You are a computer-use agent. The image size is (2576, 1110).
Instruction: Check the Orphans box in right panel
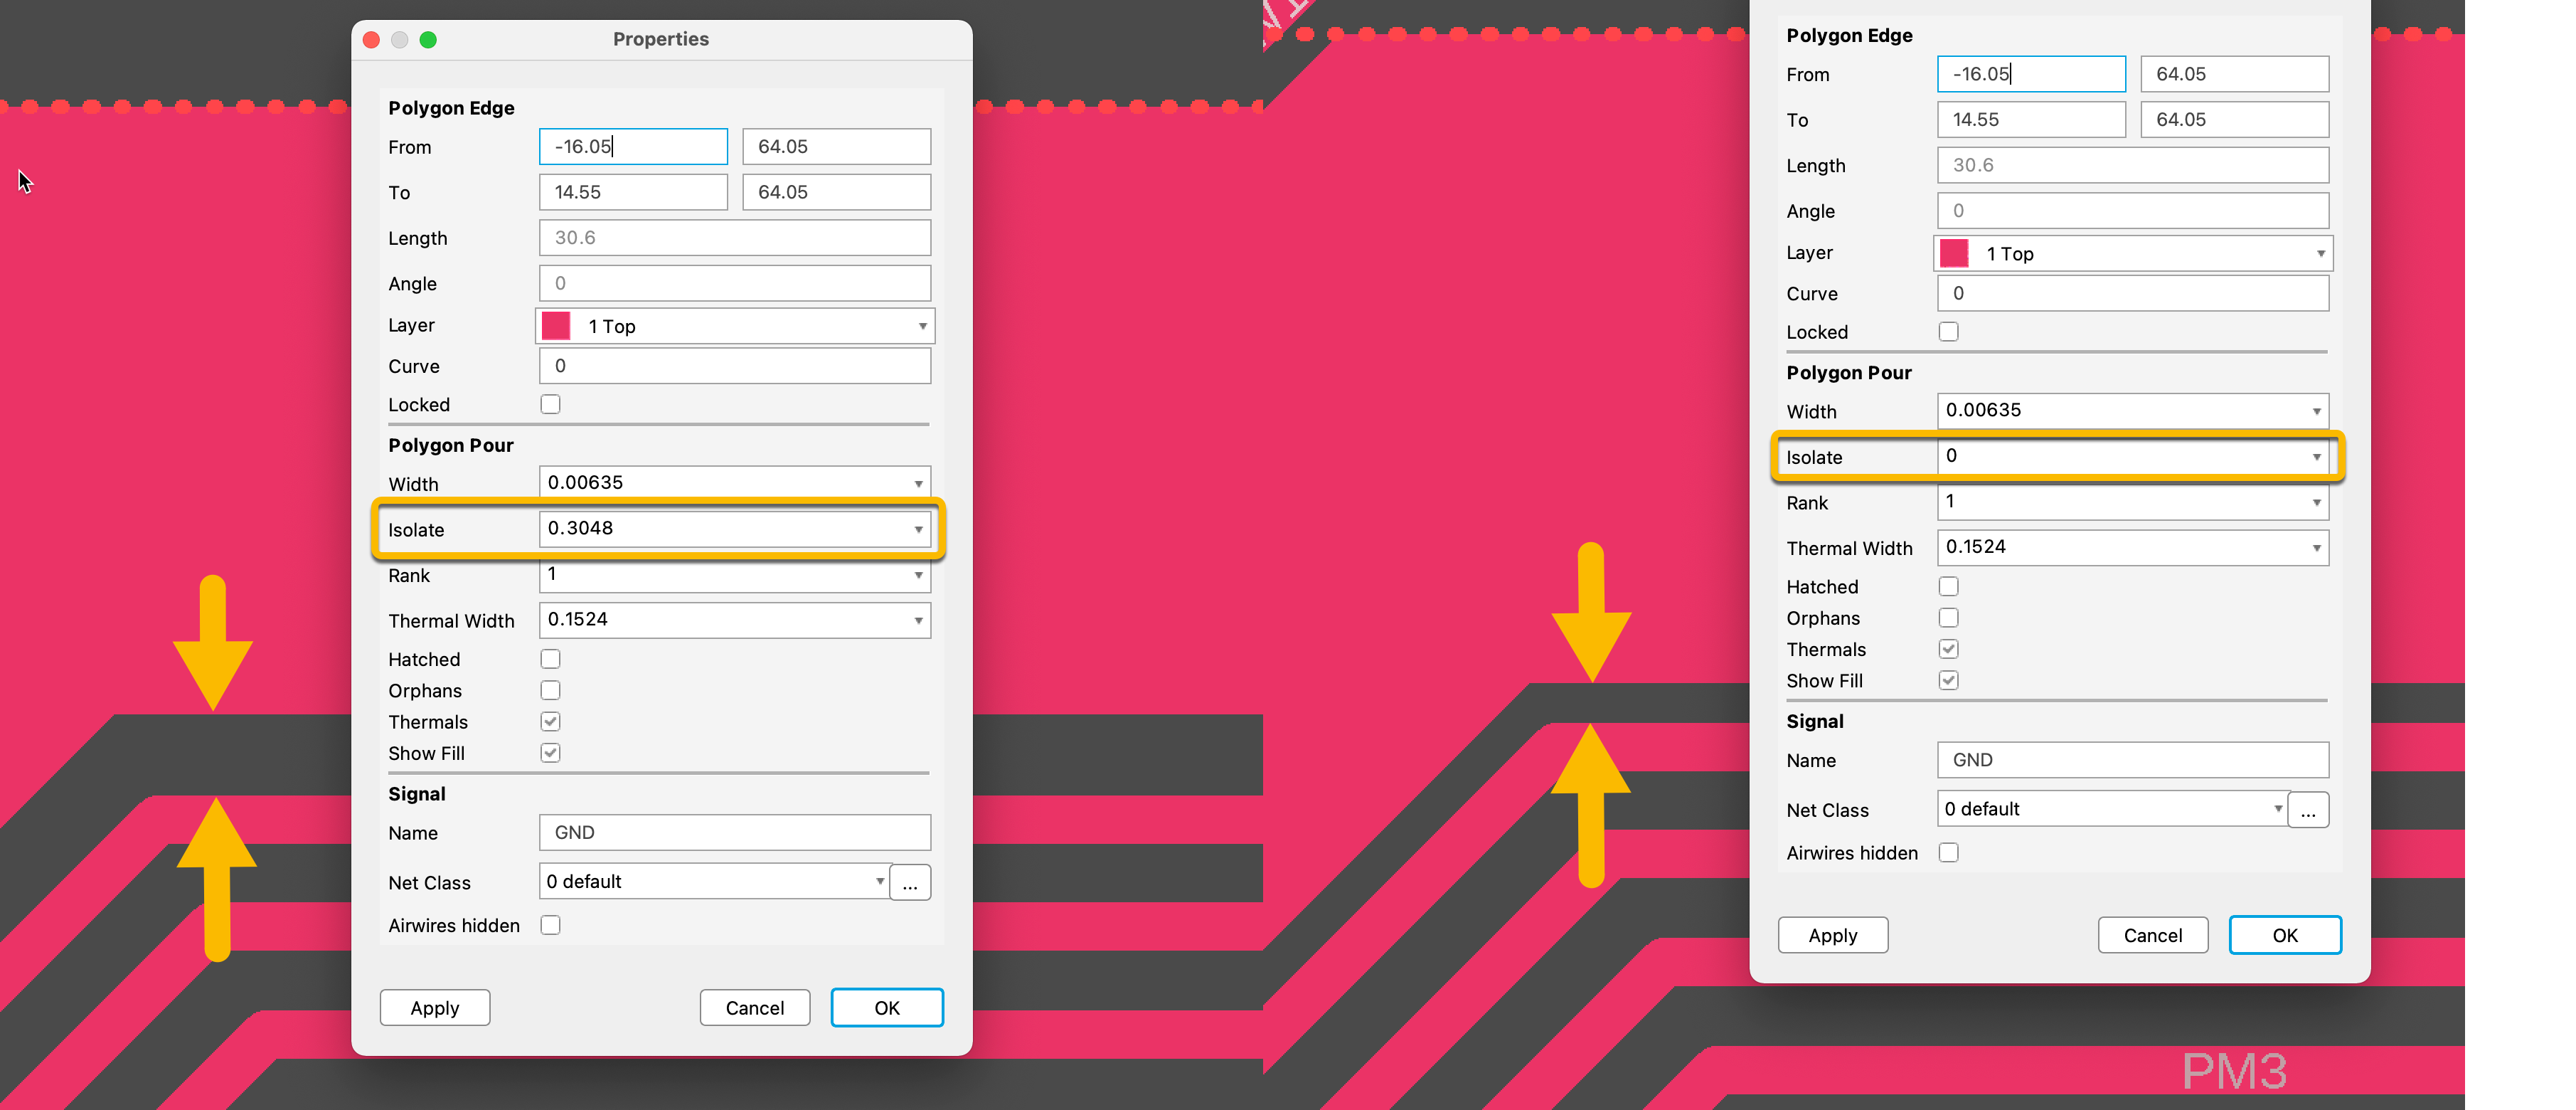[1948, 618]
